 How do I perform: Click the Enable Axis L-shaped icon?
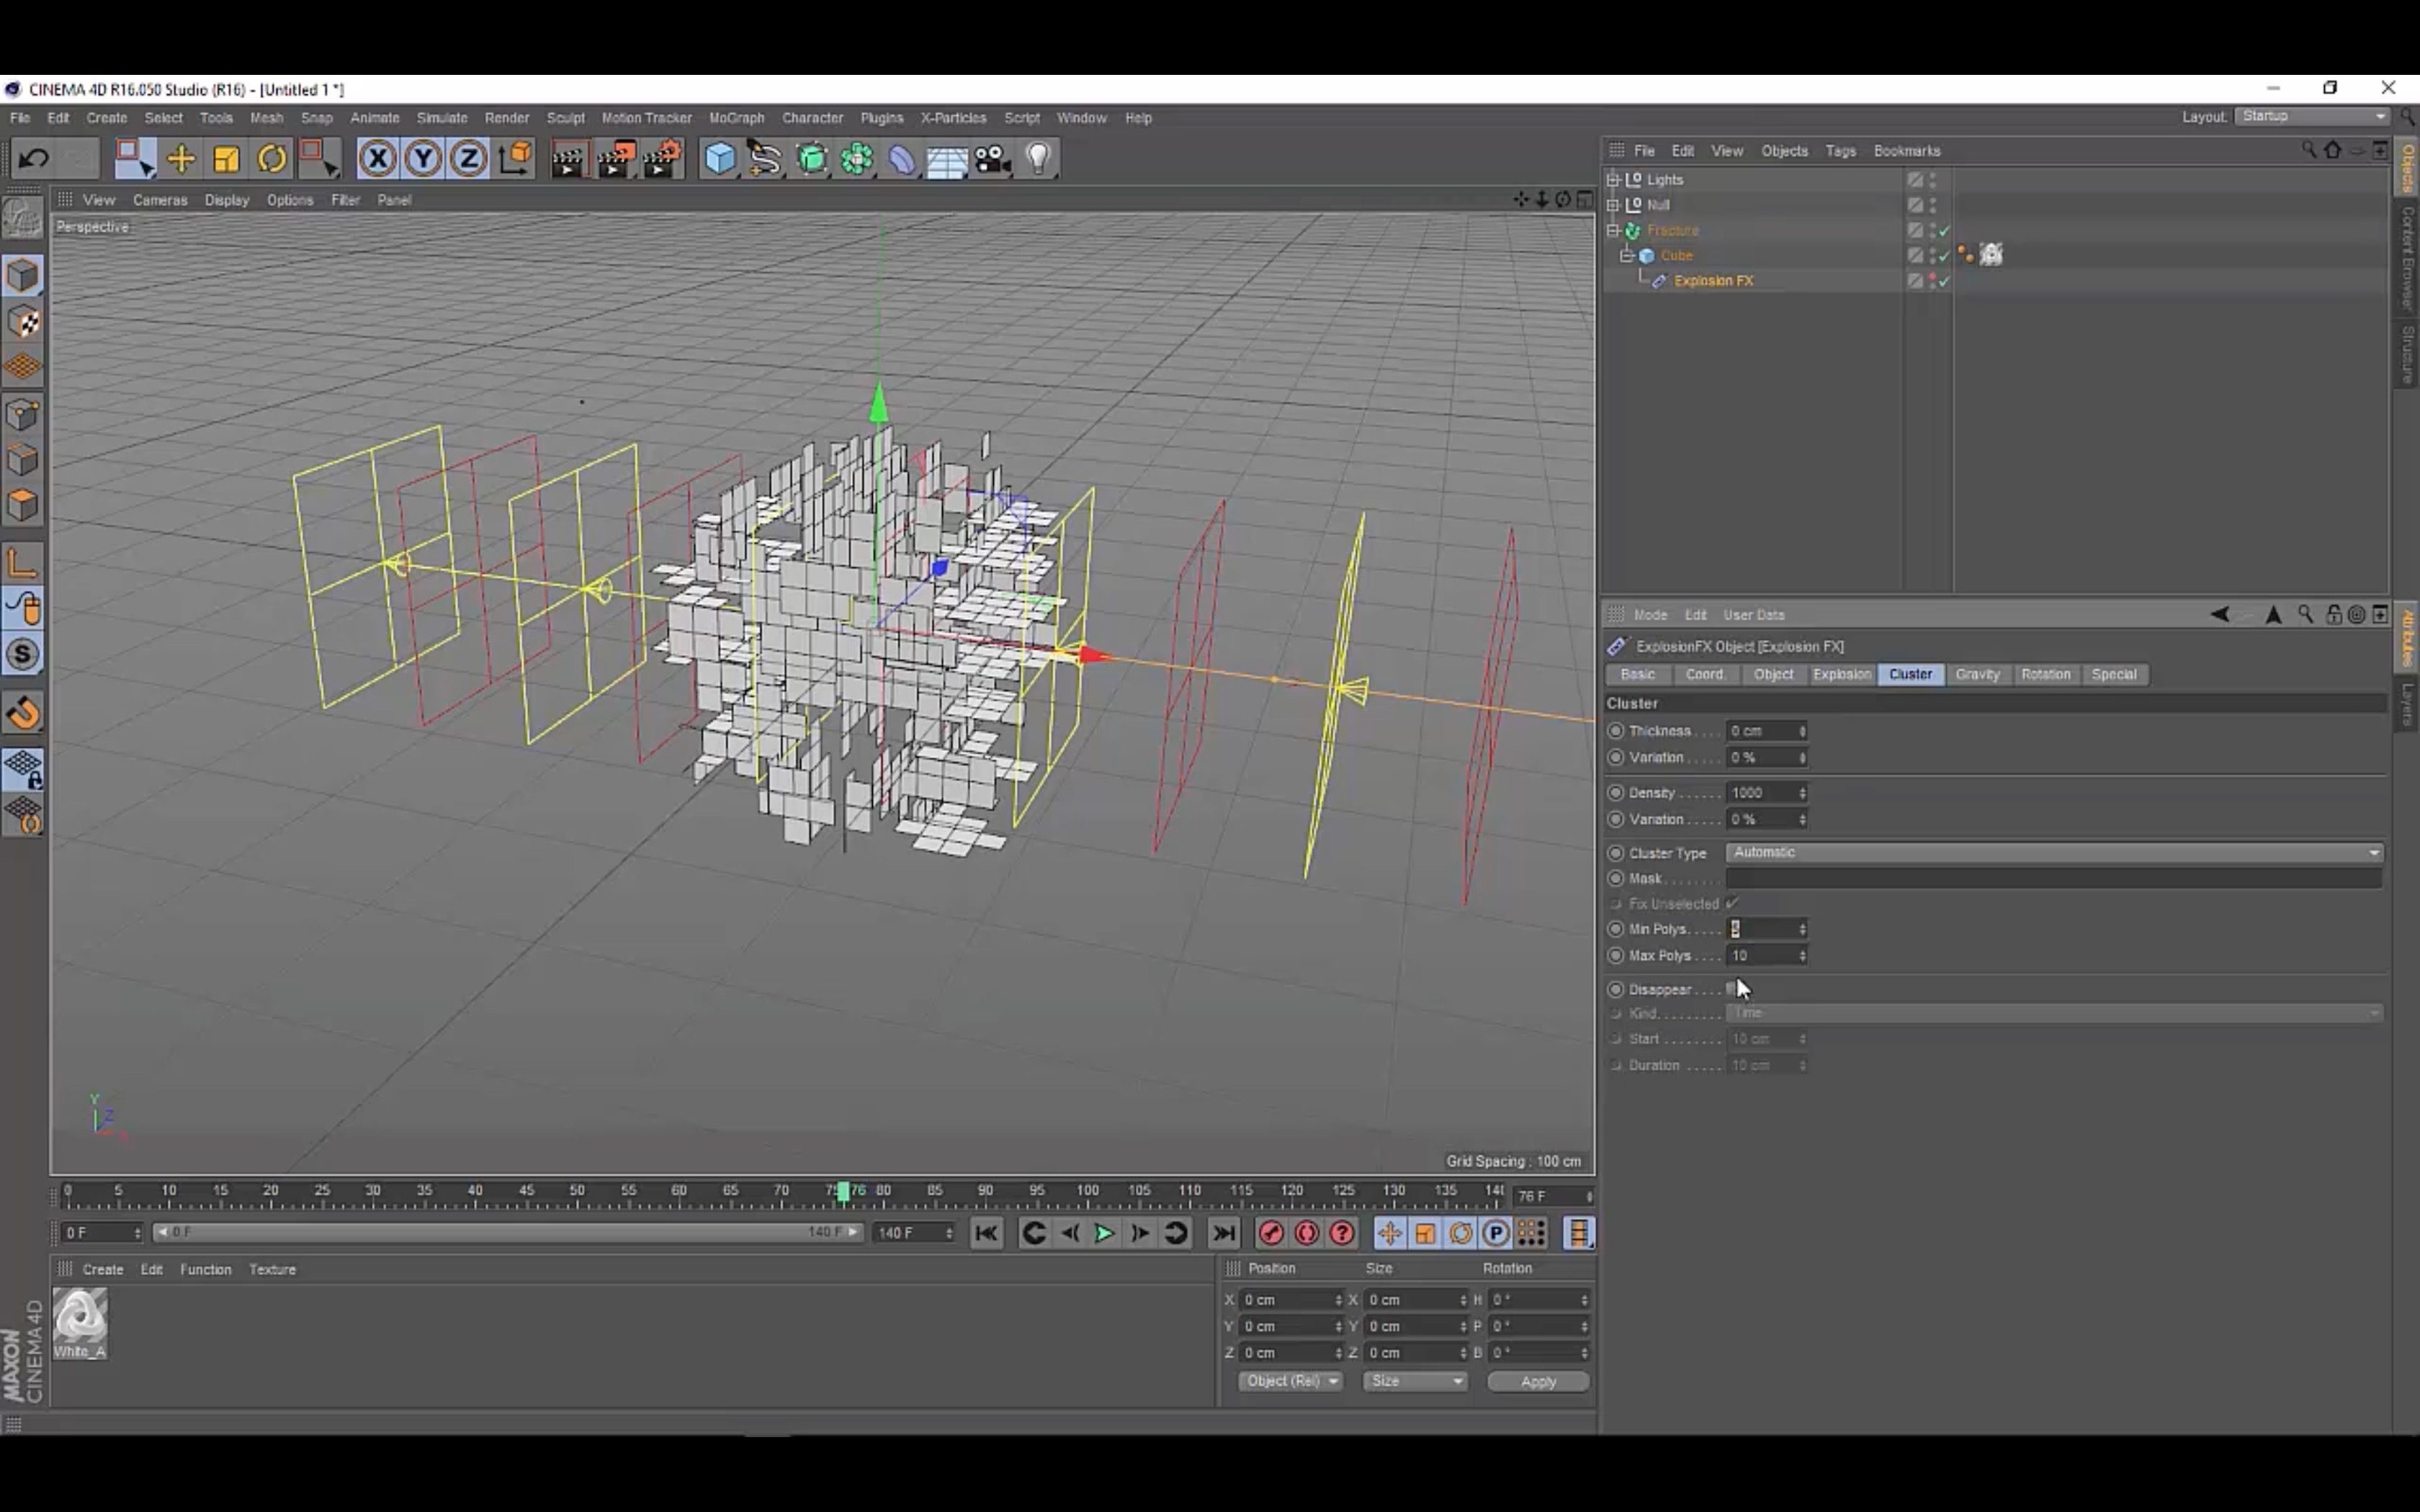[x=23, y=563]
